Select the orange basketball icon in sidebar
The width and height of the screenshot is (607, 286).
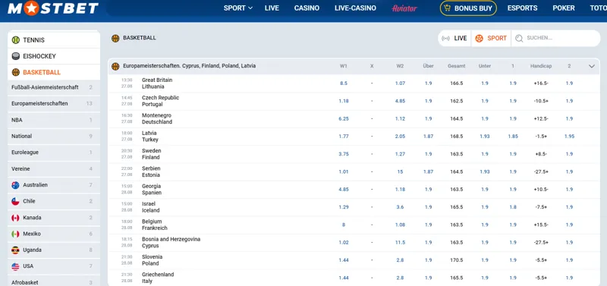pos(15,72)
